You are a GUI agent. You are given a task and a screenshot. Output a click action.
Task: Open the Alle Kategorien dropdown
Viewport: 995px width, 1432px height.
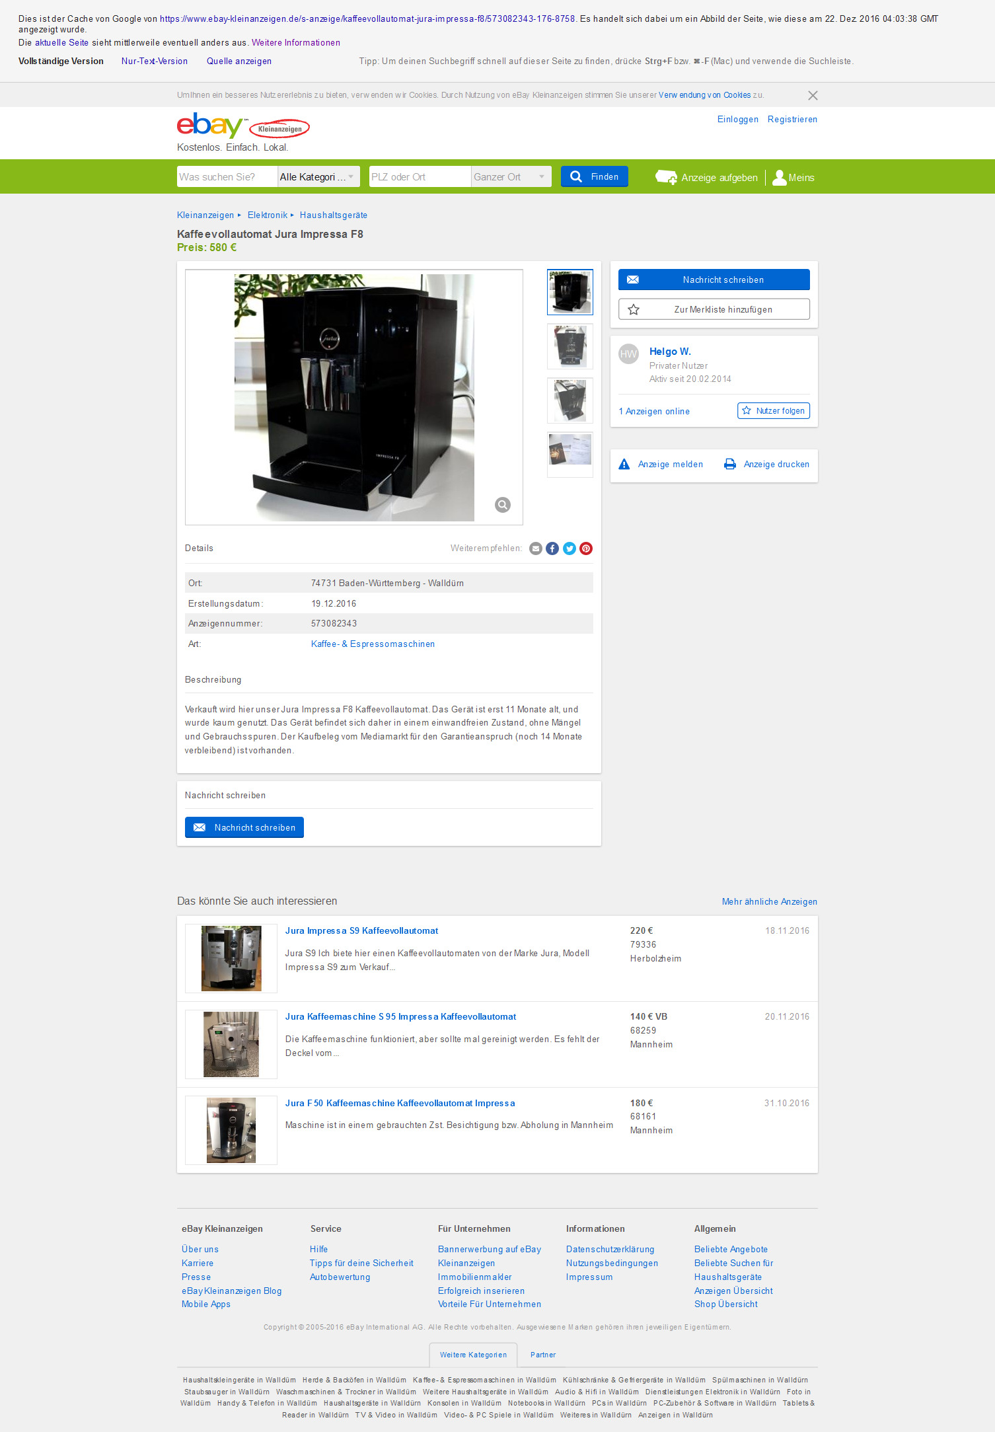point(318,176)
